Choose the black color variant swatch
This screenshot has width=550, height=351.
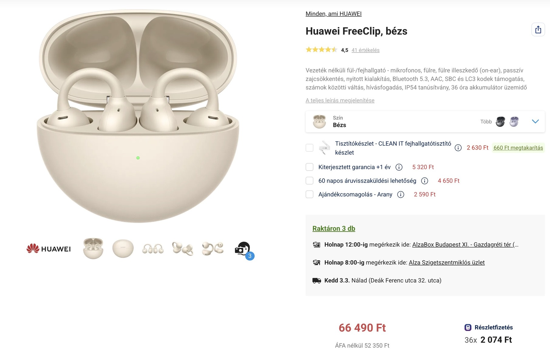point(500,122)
